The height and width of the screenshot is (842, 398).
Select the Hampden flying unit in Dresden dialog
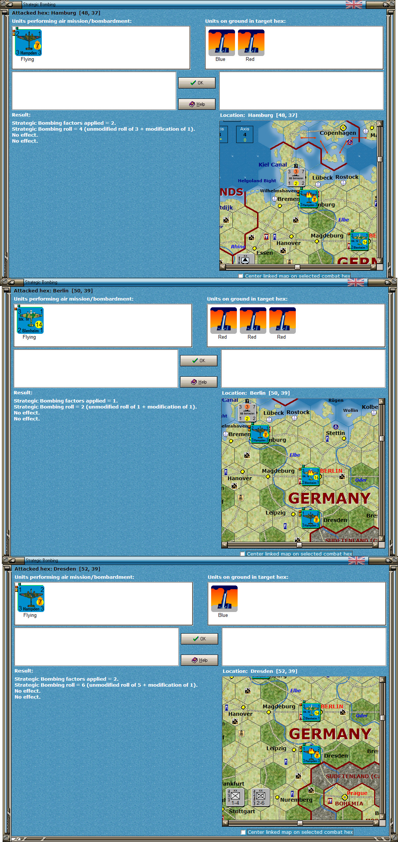coord(31,599)
